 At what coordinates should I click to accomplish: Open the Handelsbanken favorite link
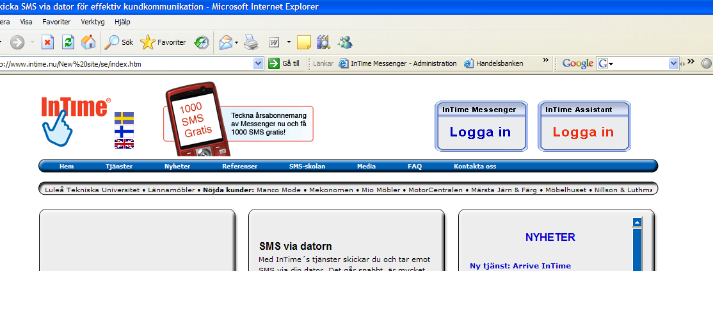tap(494, 63)
